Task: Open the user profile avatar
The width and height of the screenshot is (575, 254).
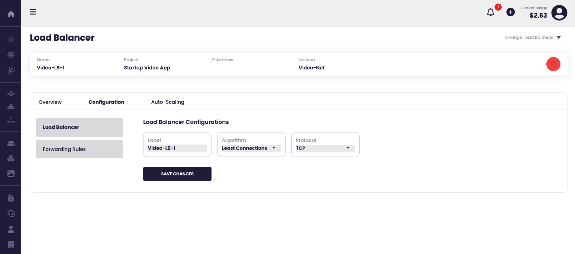Action: [559, 13]
